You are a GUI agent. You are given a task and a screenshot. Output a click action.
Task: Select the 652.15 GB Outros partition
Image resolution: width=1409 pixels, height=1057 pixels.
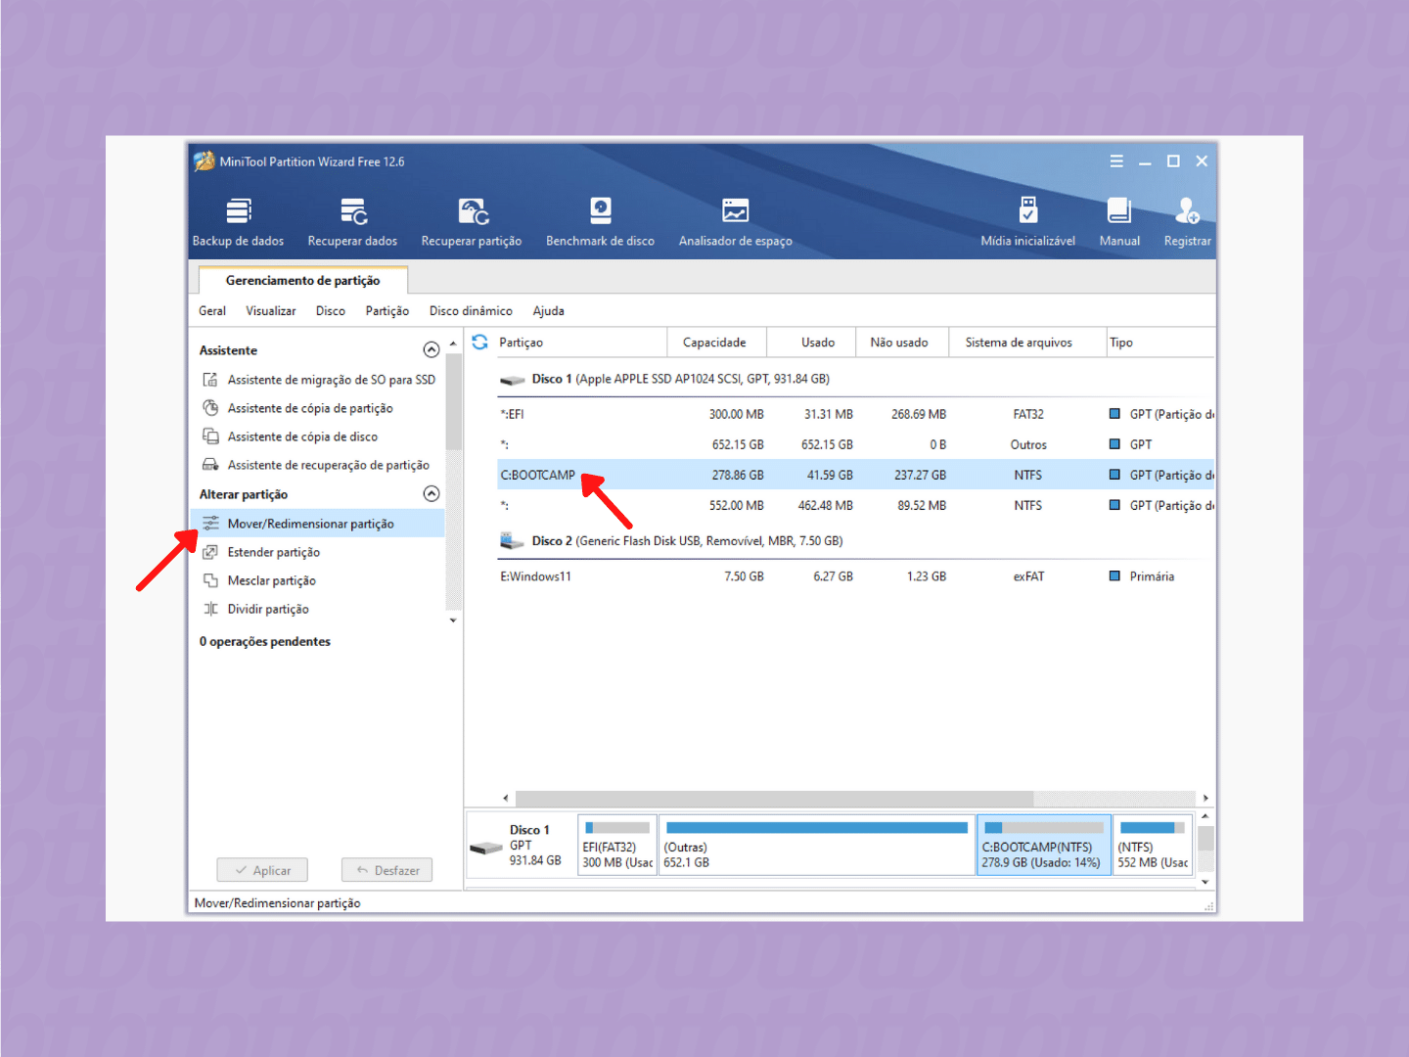point(856,444)
